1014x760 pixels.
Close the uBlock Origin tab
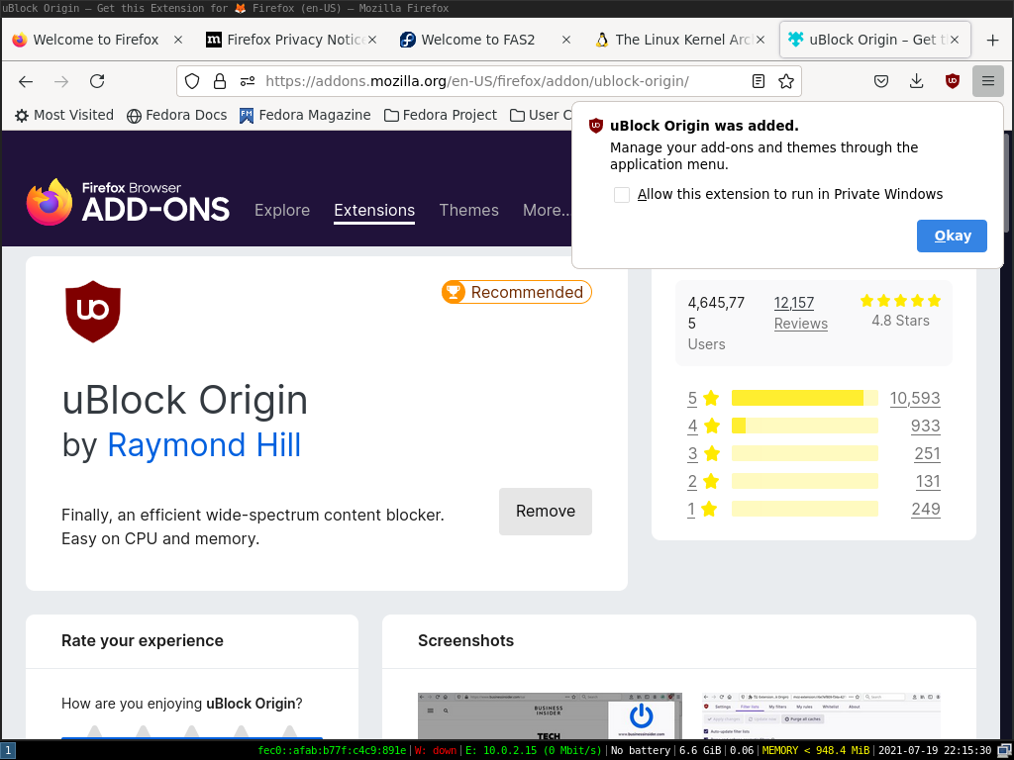[954, 40]
